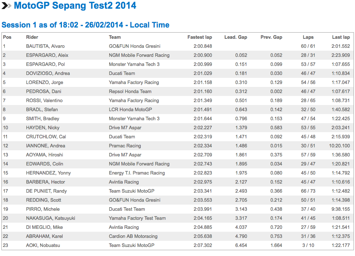This screenshot has width=355, height=256.
Task: Click the Laps column header
Action: [308, 37]
